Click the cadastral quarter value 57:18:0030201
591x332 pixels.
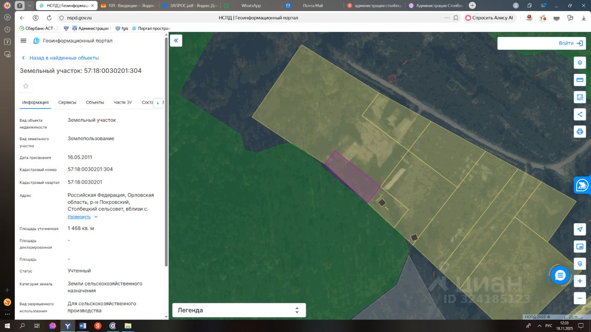point(85,182)
